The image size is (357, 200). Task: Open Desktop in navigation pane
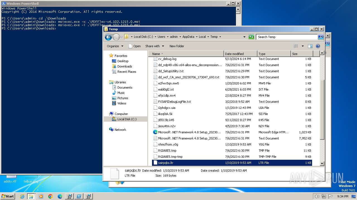pyautogui.click(x=123, y=61)
